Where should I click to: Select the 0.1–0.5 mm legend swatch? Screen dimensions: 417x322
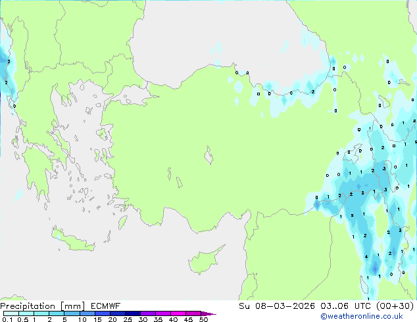click(11, 313)
